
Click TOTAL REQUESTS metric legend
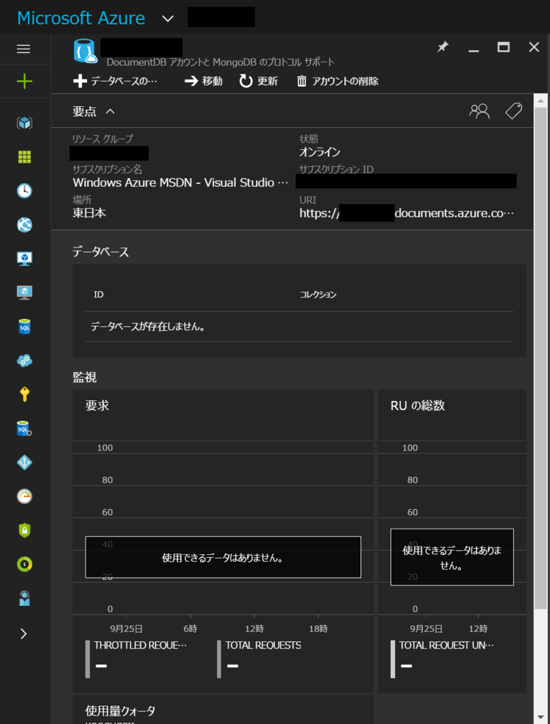tap(259, 658)
